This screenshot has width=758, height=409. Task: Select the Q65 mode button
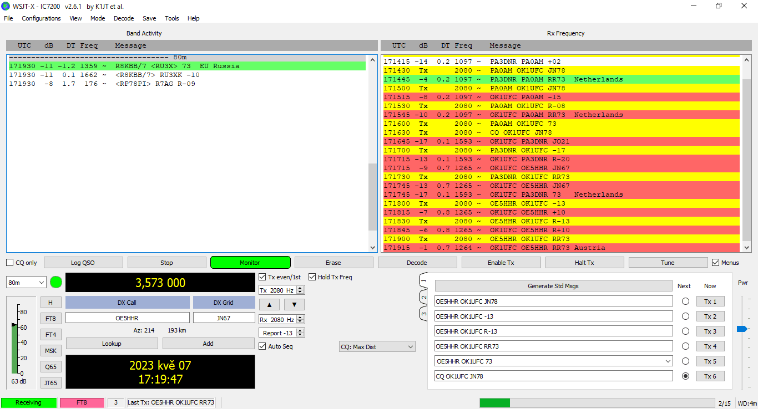pos(50,367)
